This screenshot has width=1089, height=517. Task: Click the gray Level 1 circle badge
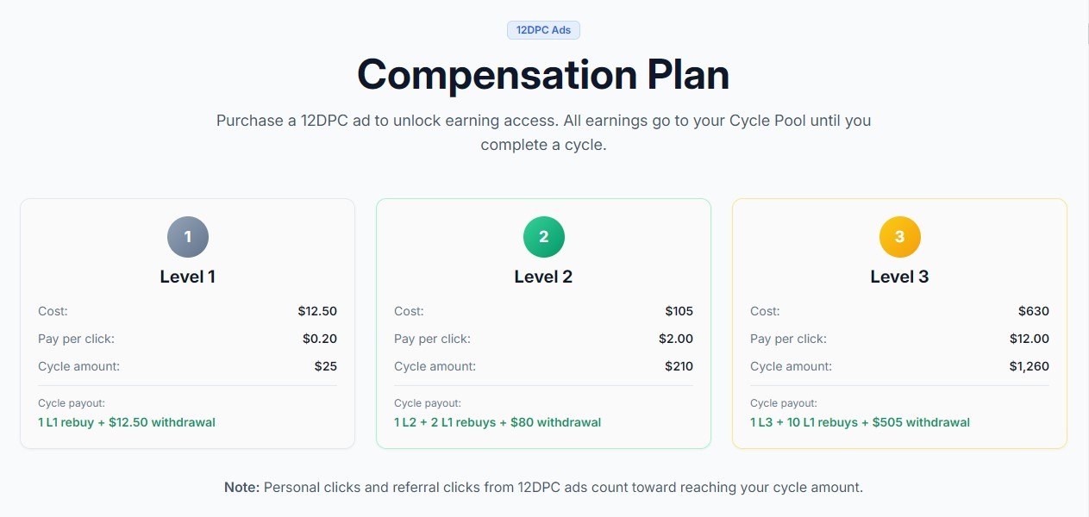pos(188,236)
